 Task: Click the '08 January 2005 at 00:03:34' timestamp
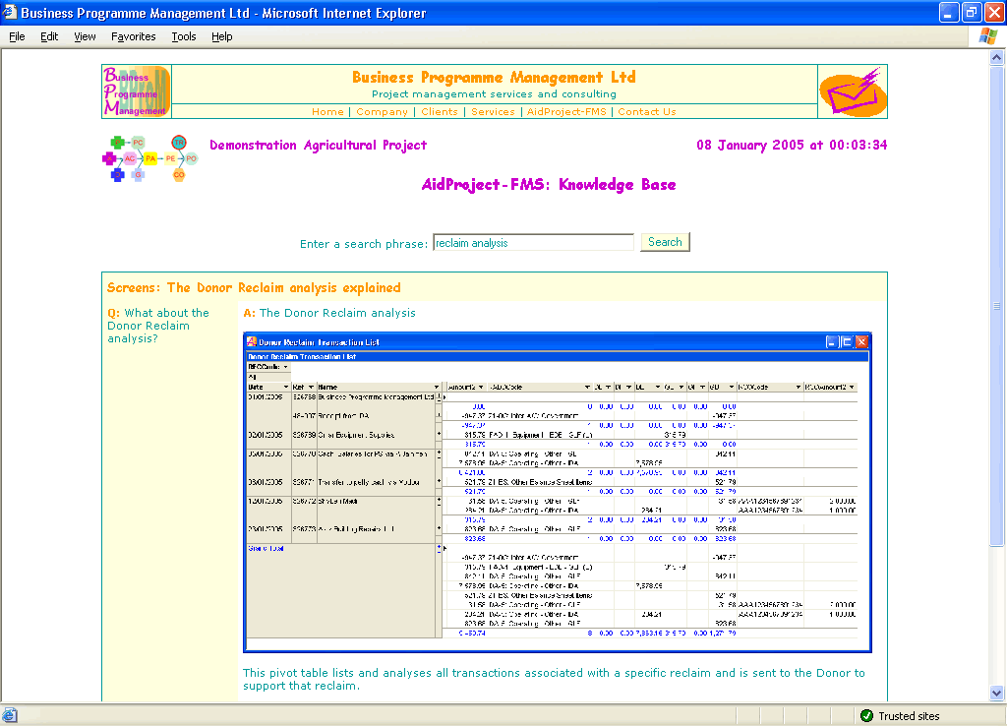792,146
